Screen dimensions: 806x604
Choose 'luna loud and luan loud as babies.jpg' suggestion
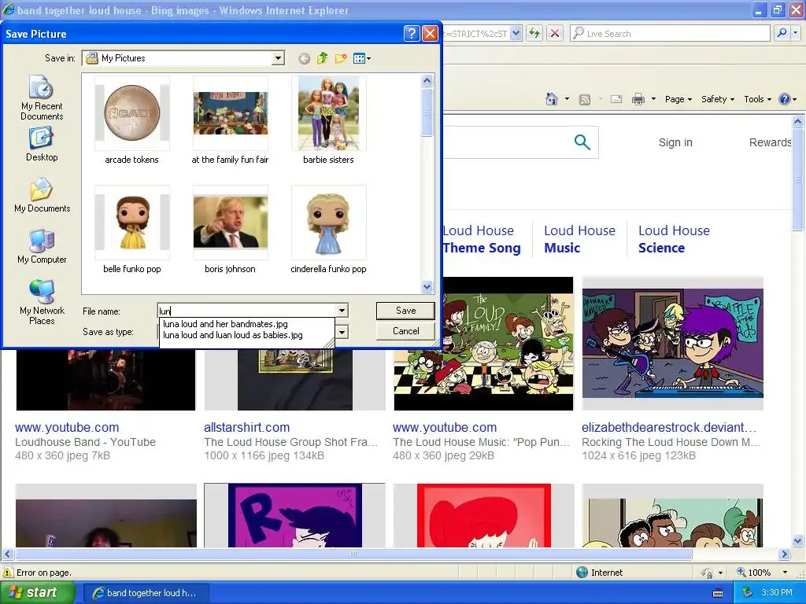point(232,335)
